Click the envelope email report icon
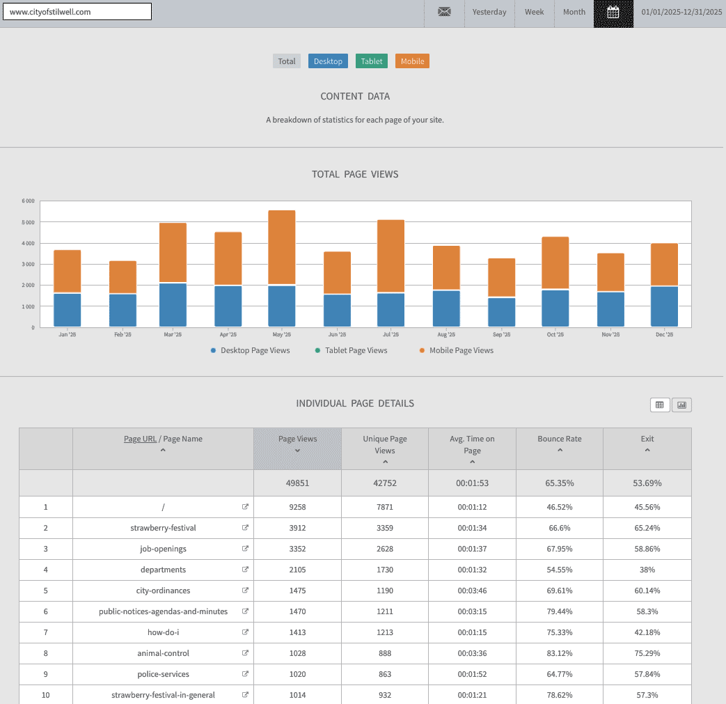726x704 pixels. pos(444,12)
